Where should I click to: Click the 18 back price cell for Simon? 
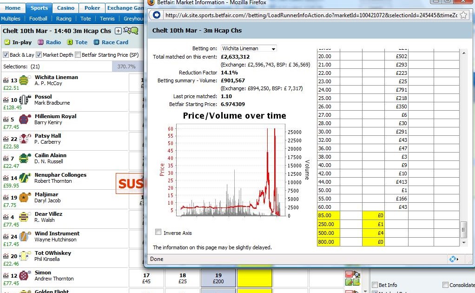(182, 278)
